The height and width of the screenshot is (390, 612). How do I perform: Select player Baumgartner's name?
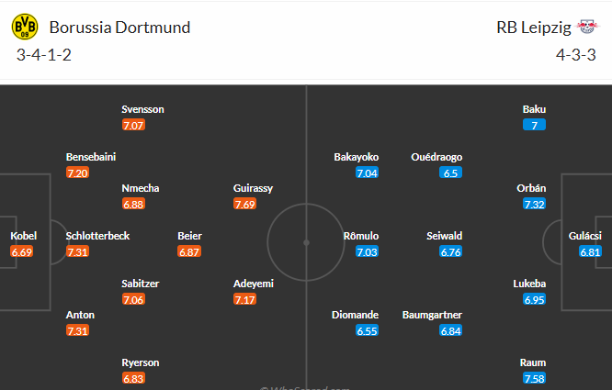pyautogui.click(x=432, y=315)
